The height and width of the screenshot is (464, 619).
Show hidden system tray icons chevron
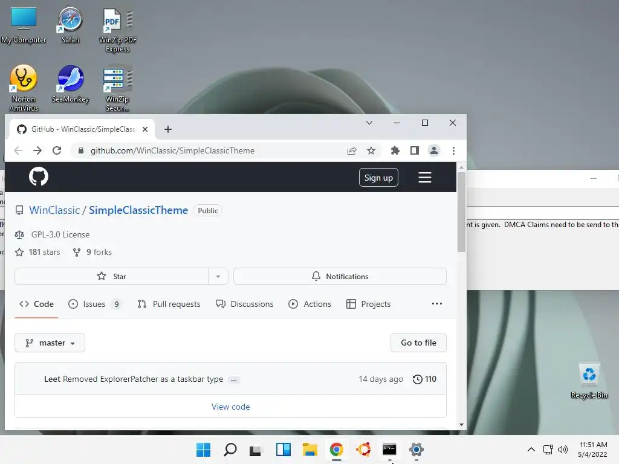(531, 449)
